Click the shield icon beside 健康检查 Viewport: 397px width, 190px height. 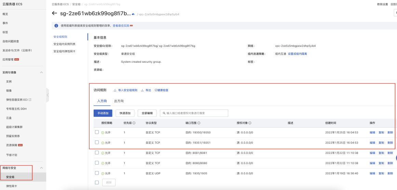point(156,90)
